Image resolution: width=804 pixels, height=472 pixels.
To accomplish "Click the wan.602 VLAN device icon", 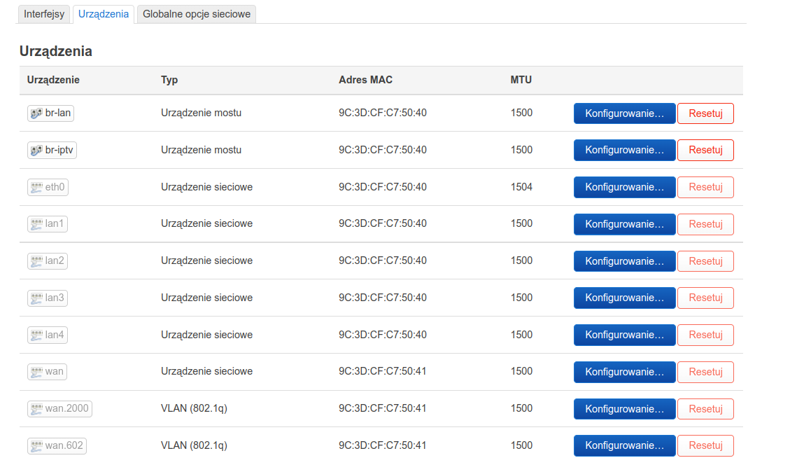I will tap(36, 446).
